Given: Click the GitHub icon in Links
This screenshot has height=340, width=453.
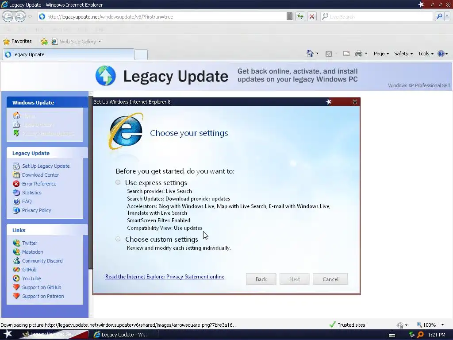Looking at the screenshot, I should point(16,270).
